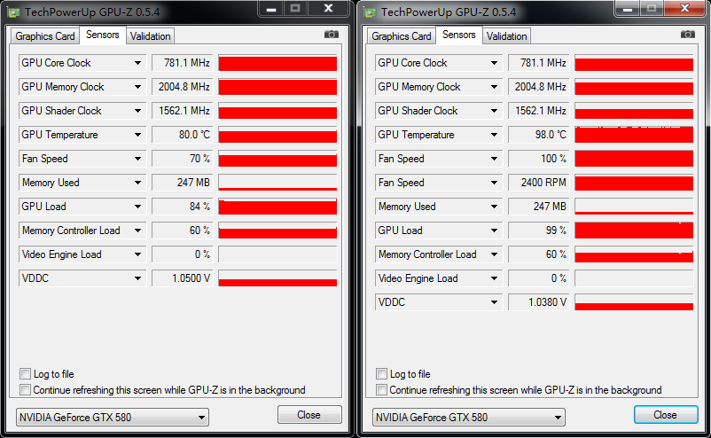Open GPU Shader Clock dropdown in left window
The height and width of the screenshot is (438, 711).
pyautogui.click(x=137, y=111)
